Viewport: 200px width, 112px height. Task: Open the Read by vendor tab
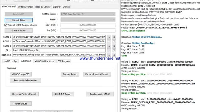(43, 7)
